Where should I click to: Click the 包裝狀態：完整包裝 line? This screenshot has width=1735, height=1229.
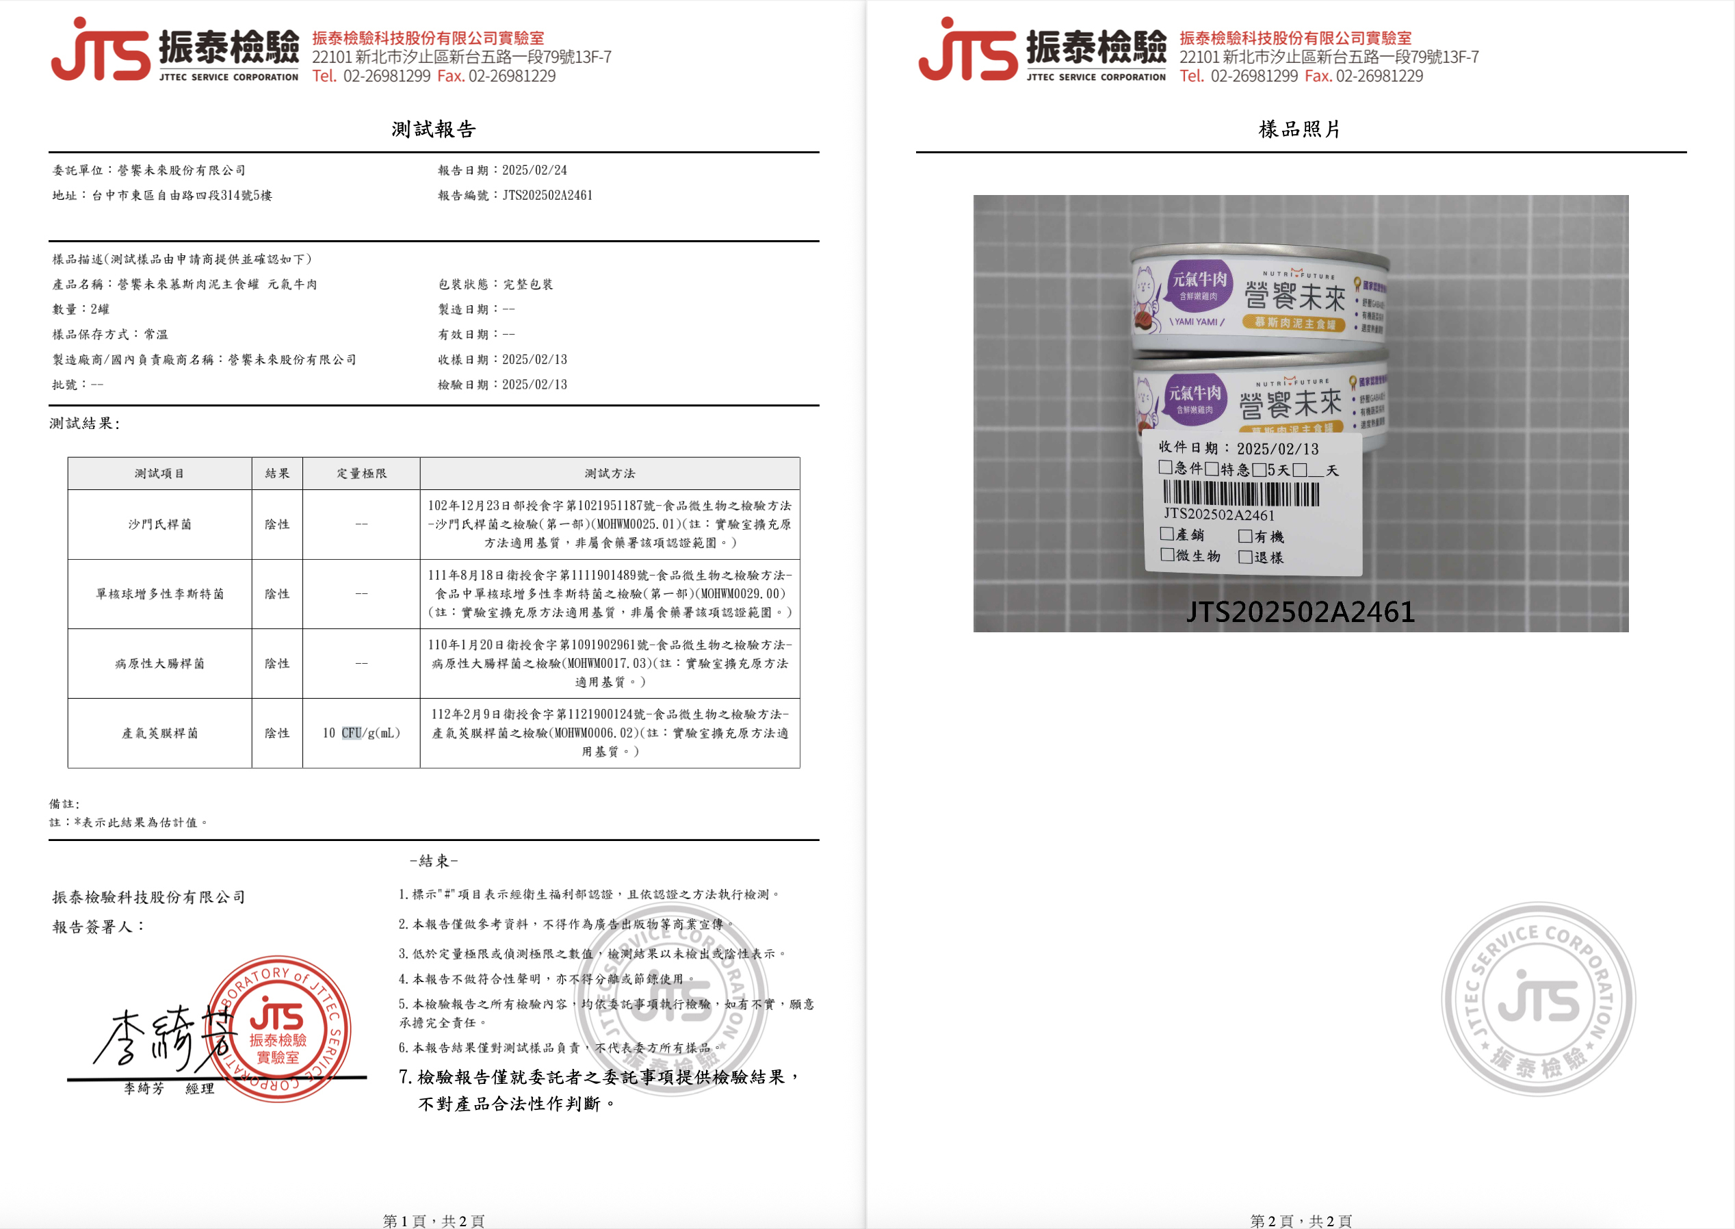pos(495,284)
